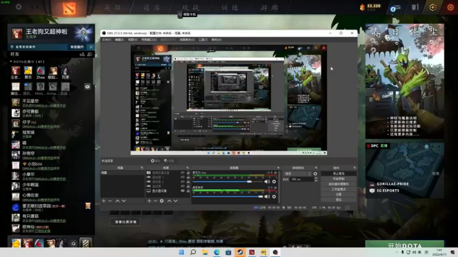Click the add friend icon in friends header
Viewport: 458px width, 257px height.
click(x=82, y=54)
